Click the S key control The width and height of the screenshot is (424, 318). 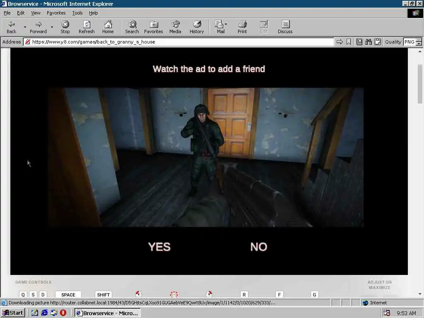[x=33, y=294]
